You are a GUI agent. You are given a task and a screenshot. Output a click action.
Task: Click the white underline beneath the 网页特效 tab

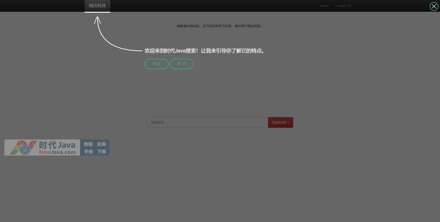(x=97, y=12)
